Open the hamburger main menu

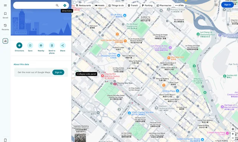[x=5, y=6]
